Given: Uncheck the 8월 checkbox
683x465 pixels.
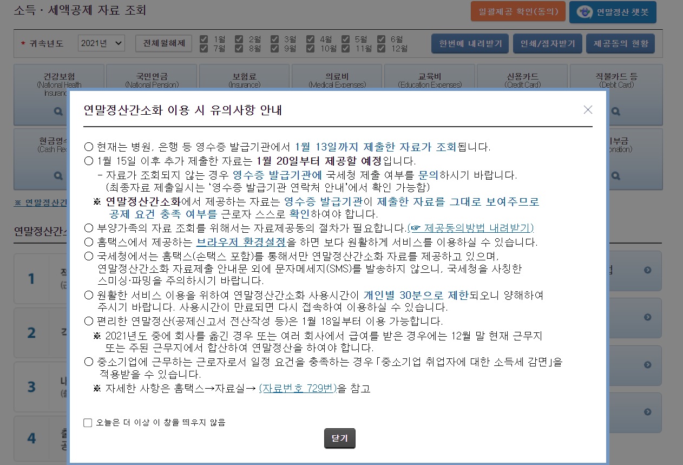Looking at the screenshot, I should pos(239,48).
